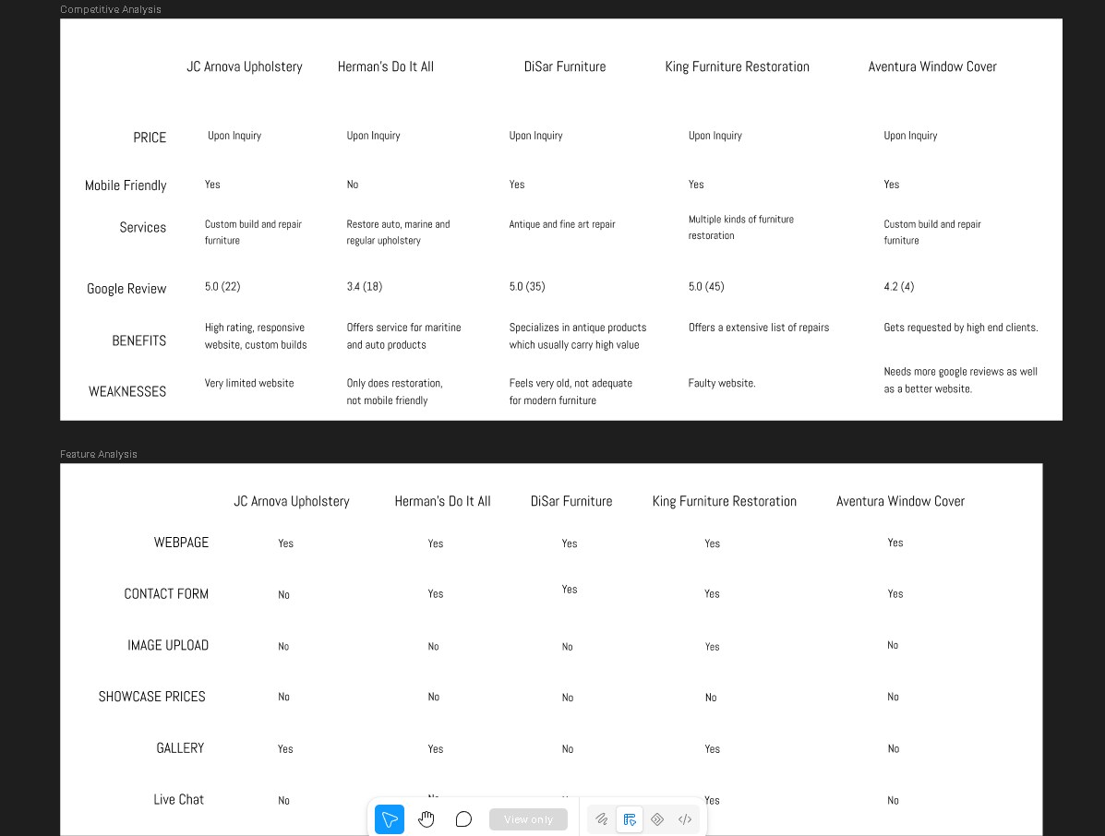This screenshot has height=836, width=1105.
Task: Choose the Comment bubble tool
Action: click(463, 819)
